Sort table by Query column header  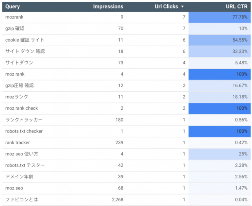12,7
